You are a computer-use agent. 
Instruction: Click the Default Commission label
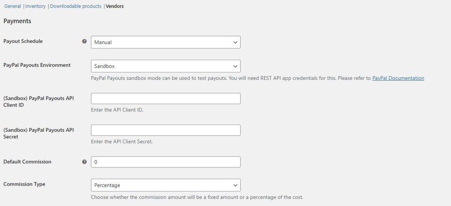pos(27,161)
